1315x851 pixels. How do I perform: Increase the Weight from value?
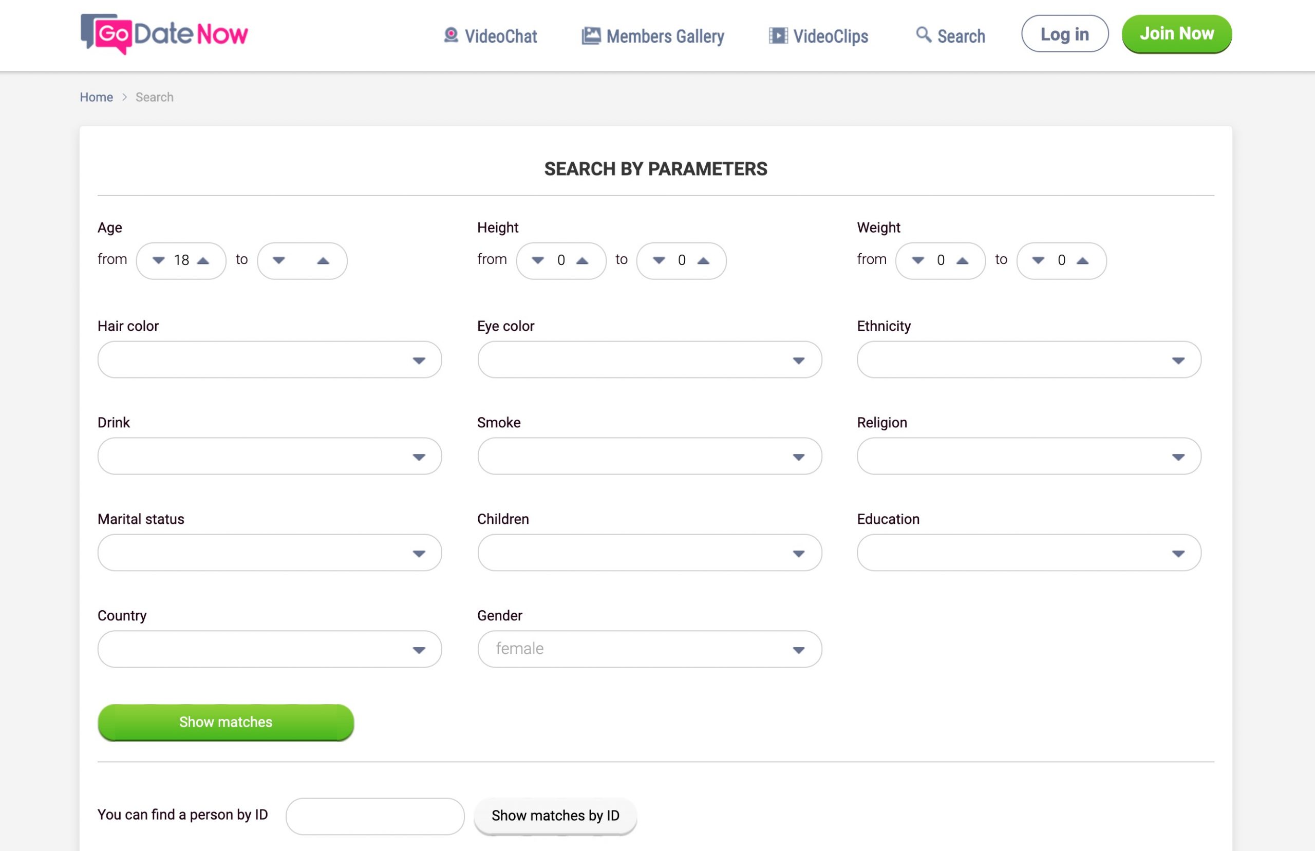point(963,261)
